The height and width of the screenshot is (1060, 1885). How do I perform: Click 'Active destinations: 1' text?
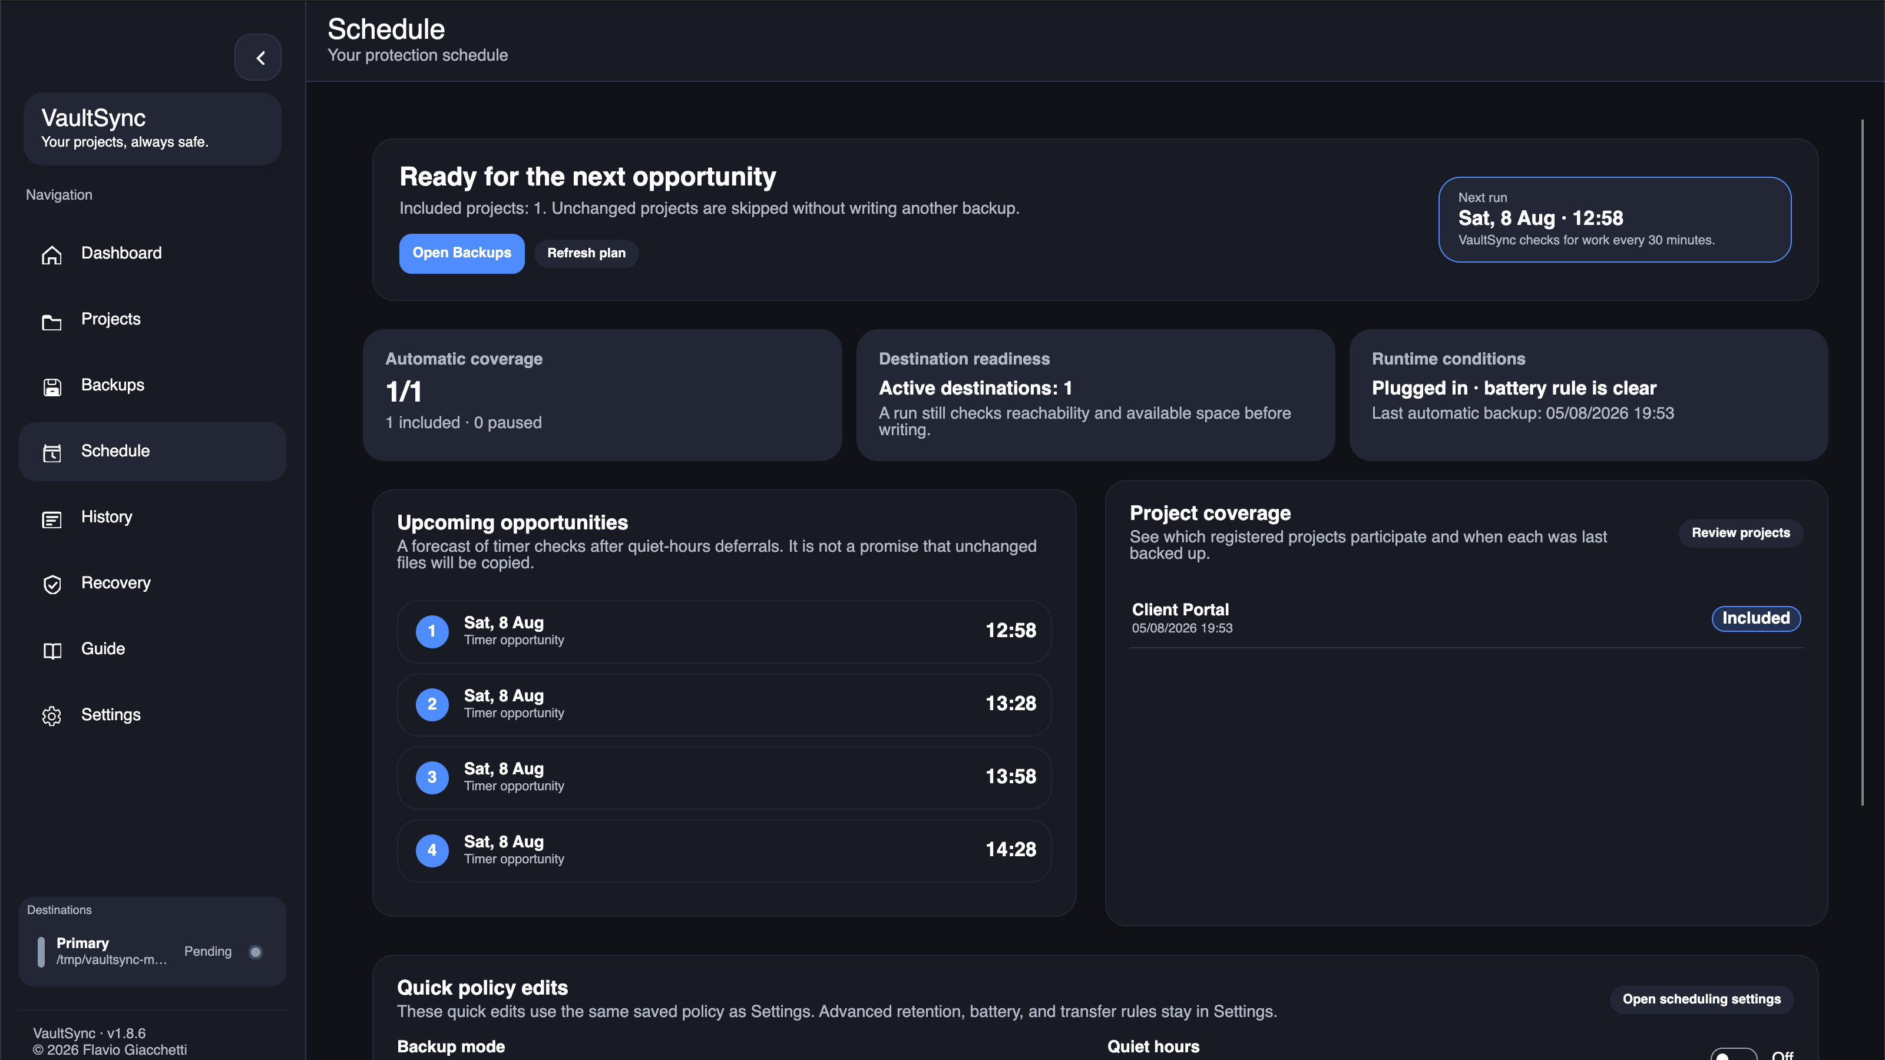click(975, 389)
